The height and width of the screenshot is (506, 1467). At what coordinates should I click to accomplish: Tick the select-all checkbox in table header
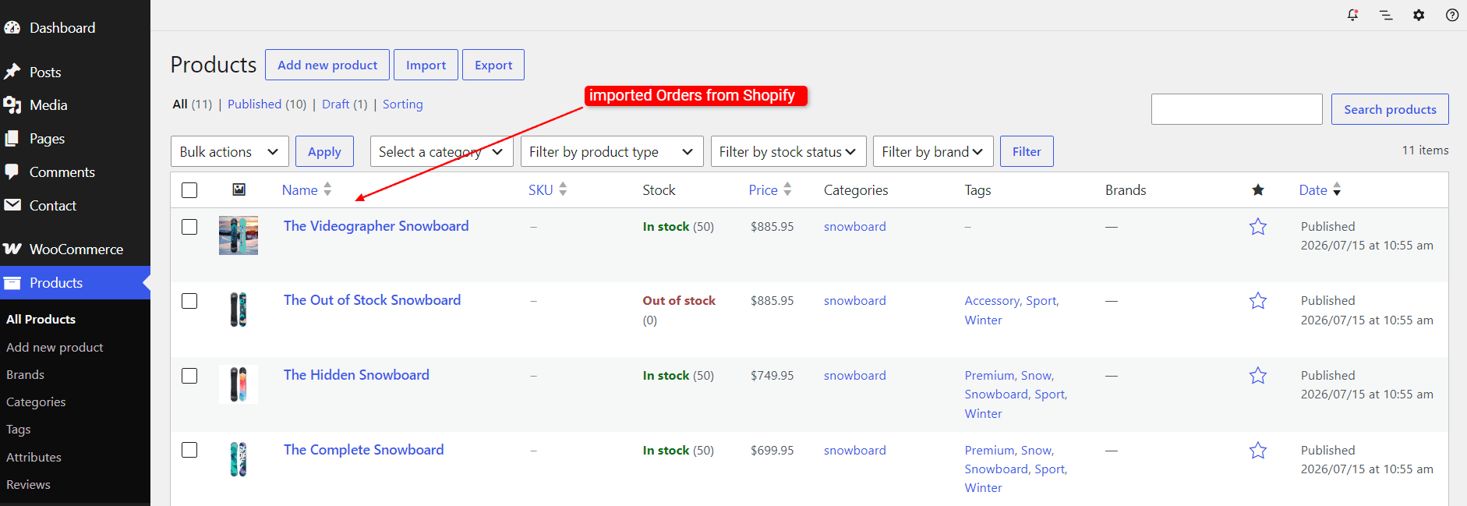click(189, 190)
